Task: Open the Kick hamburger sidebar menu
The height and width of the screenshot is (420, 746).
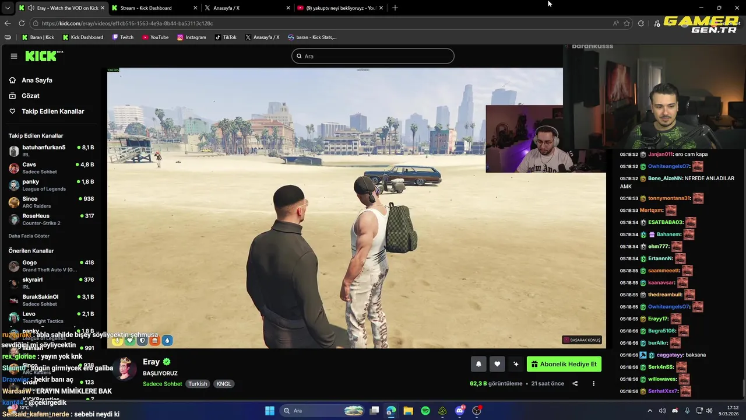Action: point(13,56)
